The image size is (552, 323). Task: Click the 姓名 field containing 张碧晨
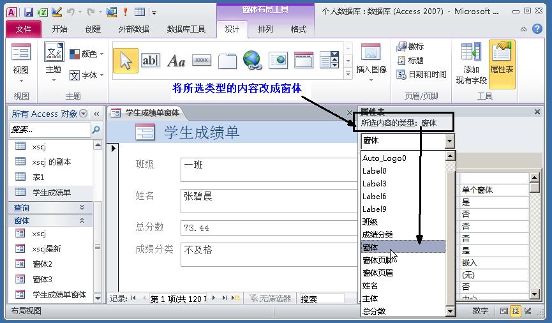pos(269,201)
